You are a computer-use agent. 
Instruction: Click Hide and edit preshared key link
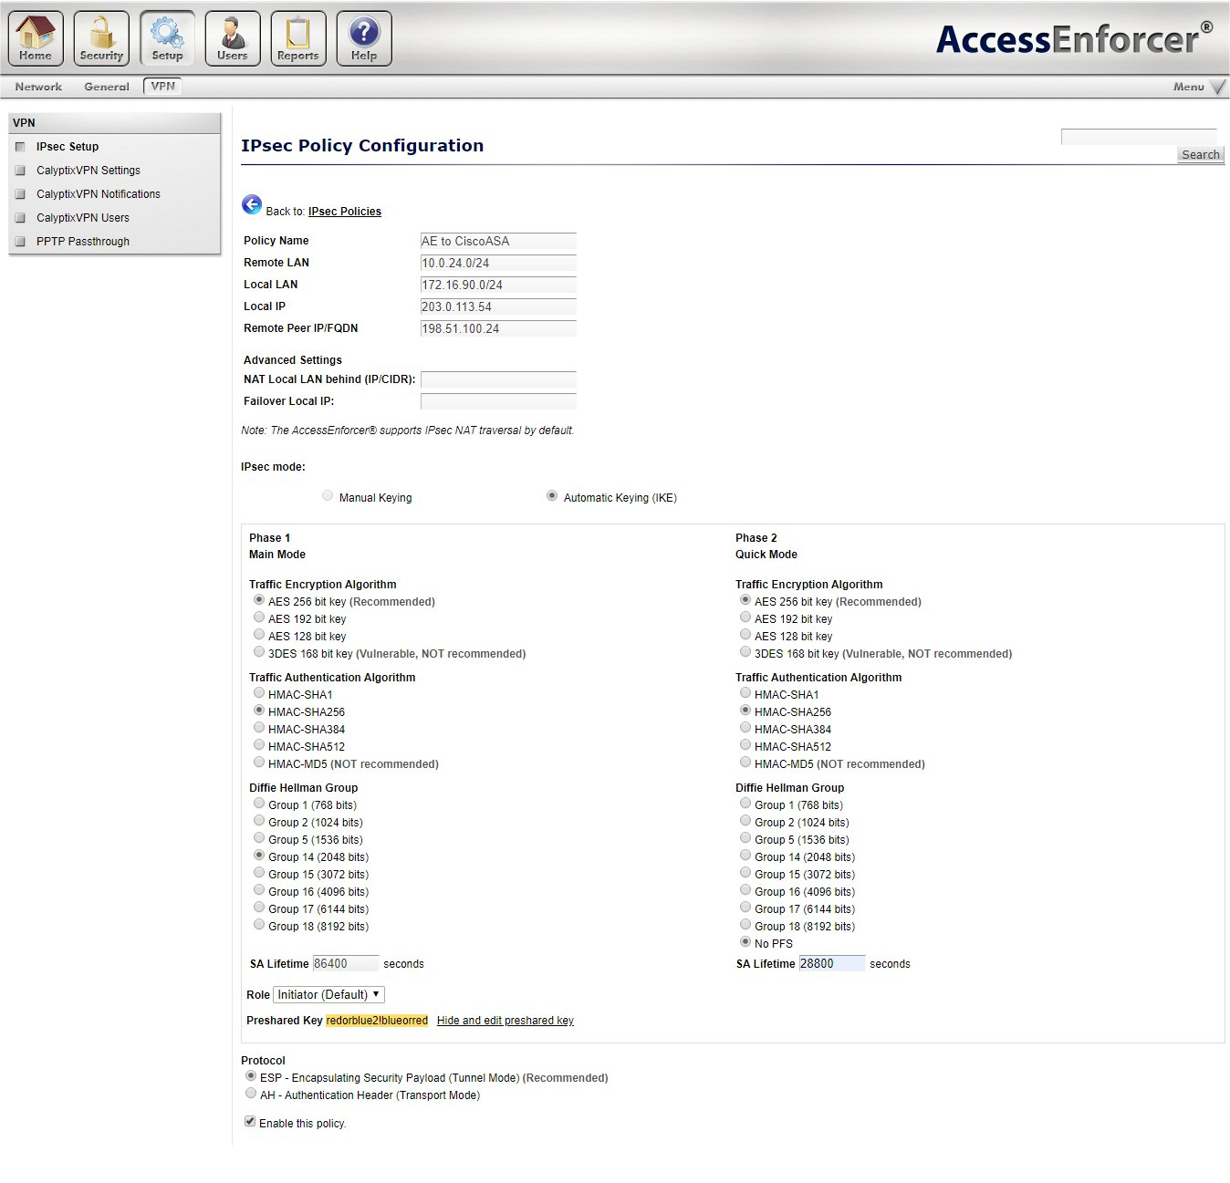click(x=505, y=1020)
